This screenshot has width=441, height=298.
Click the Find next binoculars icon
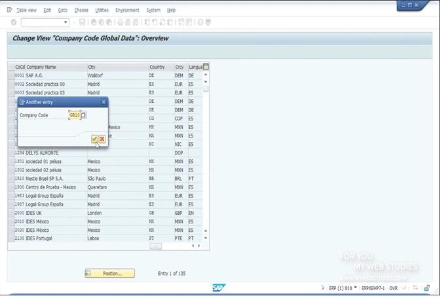[x=136, y=22]
